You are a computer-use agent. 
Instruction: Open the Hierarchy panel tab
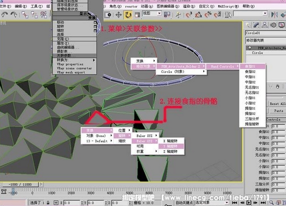(x=265, y=25)
